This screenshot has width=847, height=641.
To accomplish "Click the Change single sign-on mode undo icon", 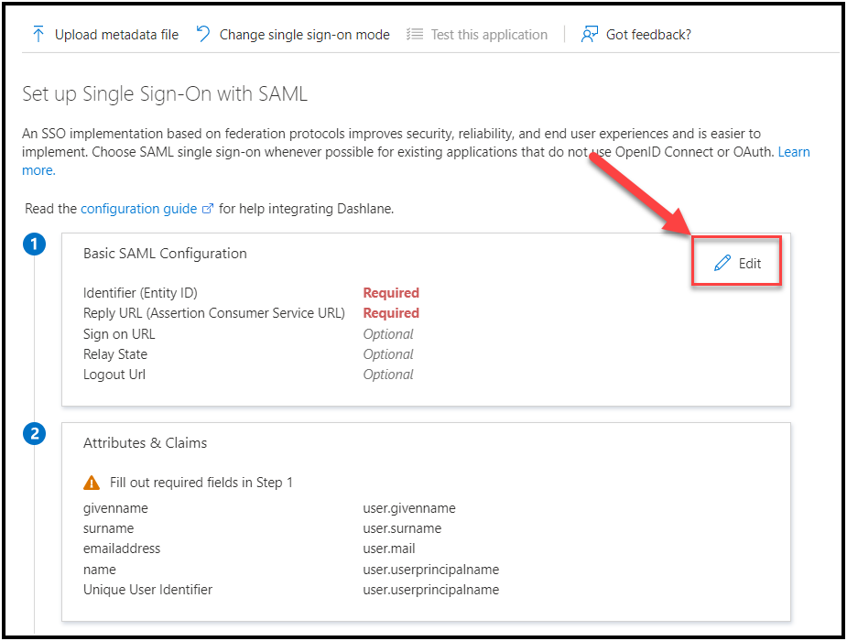I will click(203, 35).
